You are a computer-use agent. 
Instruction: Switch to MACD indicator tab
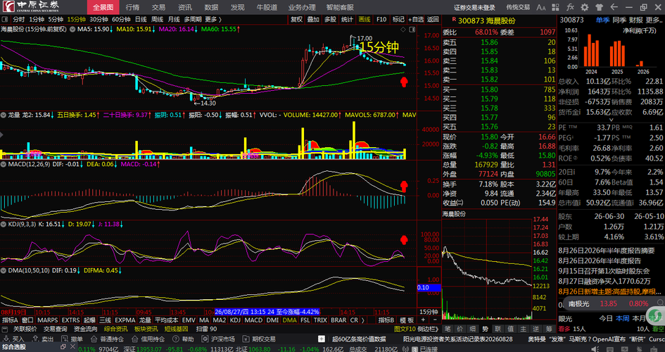click(253, 320)
